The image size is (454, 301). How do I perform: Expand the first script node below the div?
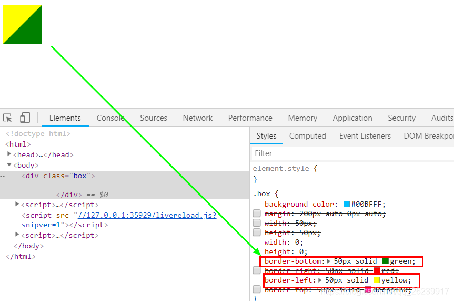(17, 204)
